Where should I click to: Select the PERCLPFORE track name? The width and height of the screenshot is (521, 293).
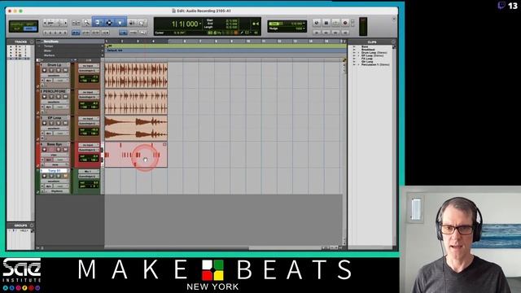[55, 91]
